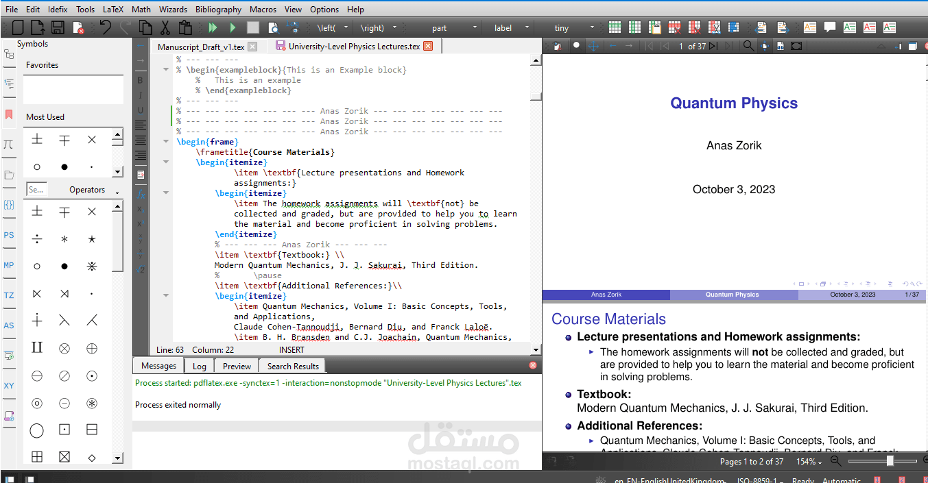
Task: Click the Build & View double-arrow icon
Action: (x=213, y=27)
